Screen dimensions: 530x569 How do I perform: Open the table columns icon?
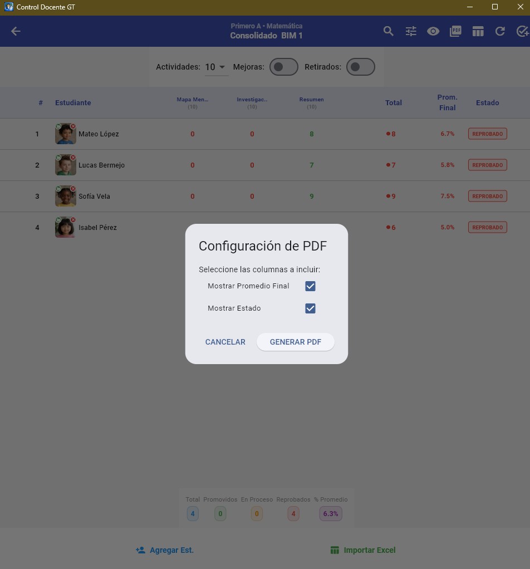tap(478, 31)
